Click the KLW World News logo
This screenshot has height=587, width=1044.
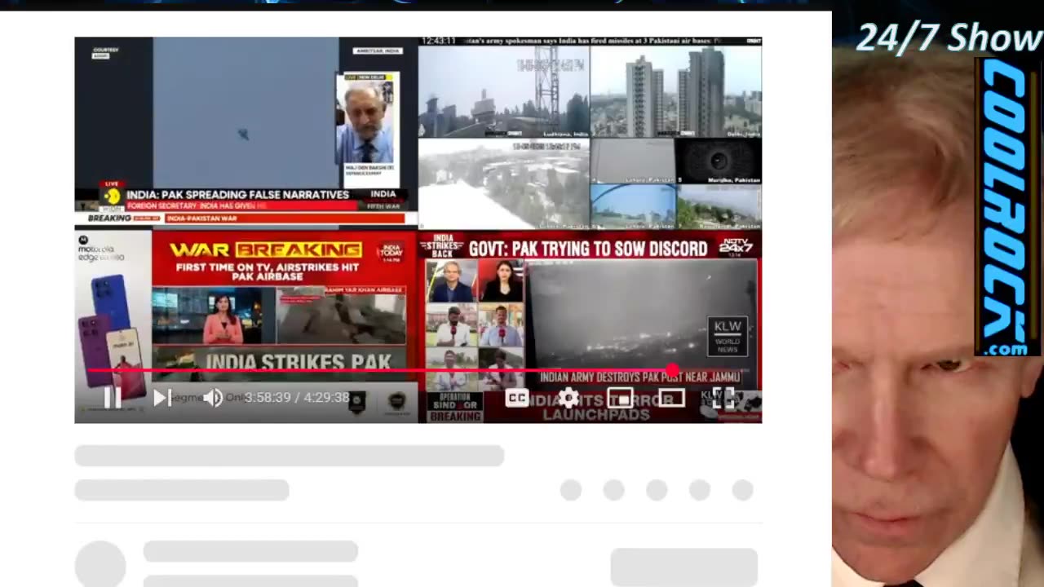click(x=728, y=337)
